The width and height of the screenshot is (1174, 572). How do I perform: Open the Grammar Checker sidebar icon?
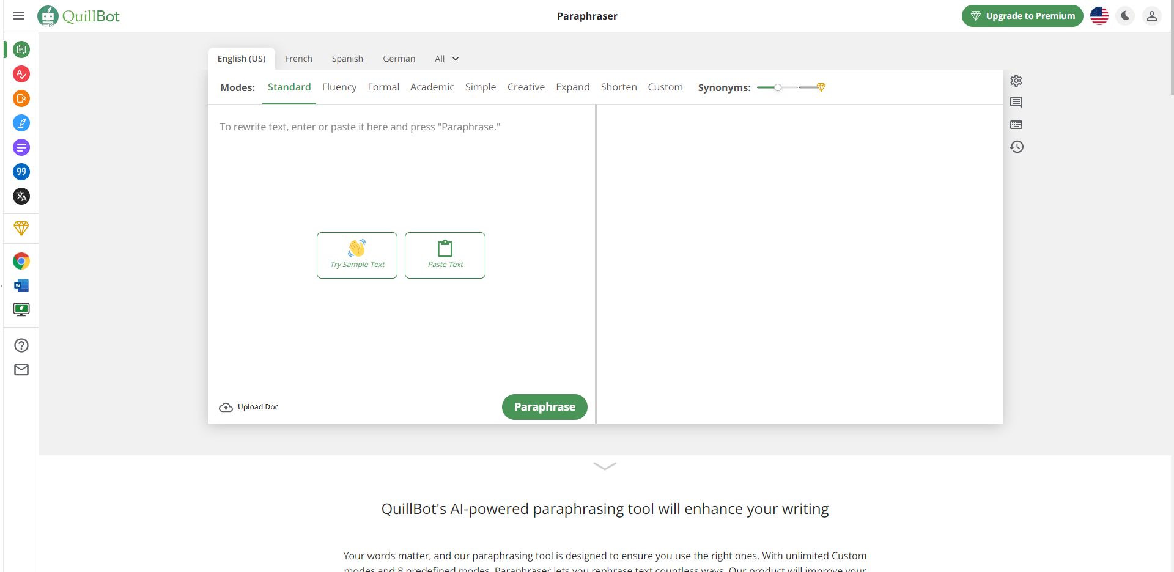[21, 74]
